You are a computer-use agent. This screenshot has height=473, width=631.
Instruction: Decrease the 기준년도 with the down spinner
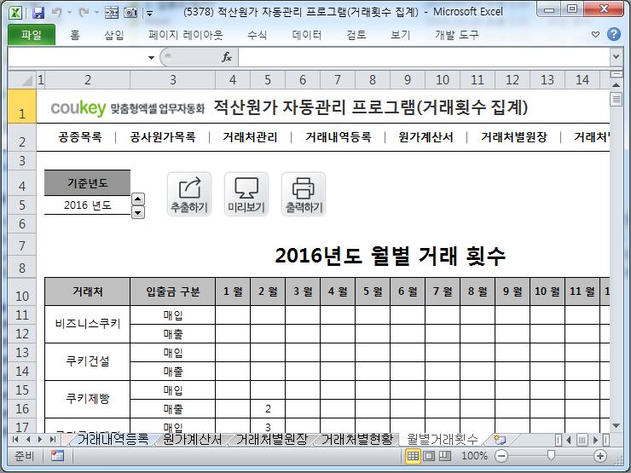(x=137, y=212)
